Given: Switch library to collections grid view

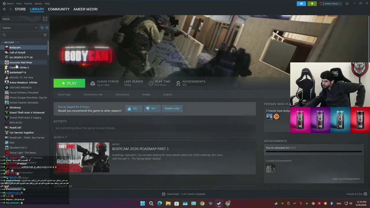Looking at the screenshot, I should (45, 19).
